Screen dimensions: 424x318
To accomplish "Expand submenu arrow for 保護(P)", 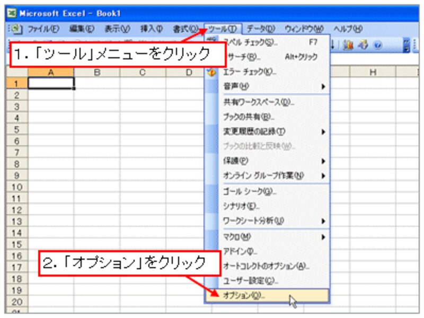I will 323,162.
